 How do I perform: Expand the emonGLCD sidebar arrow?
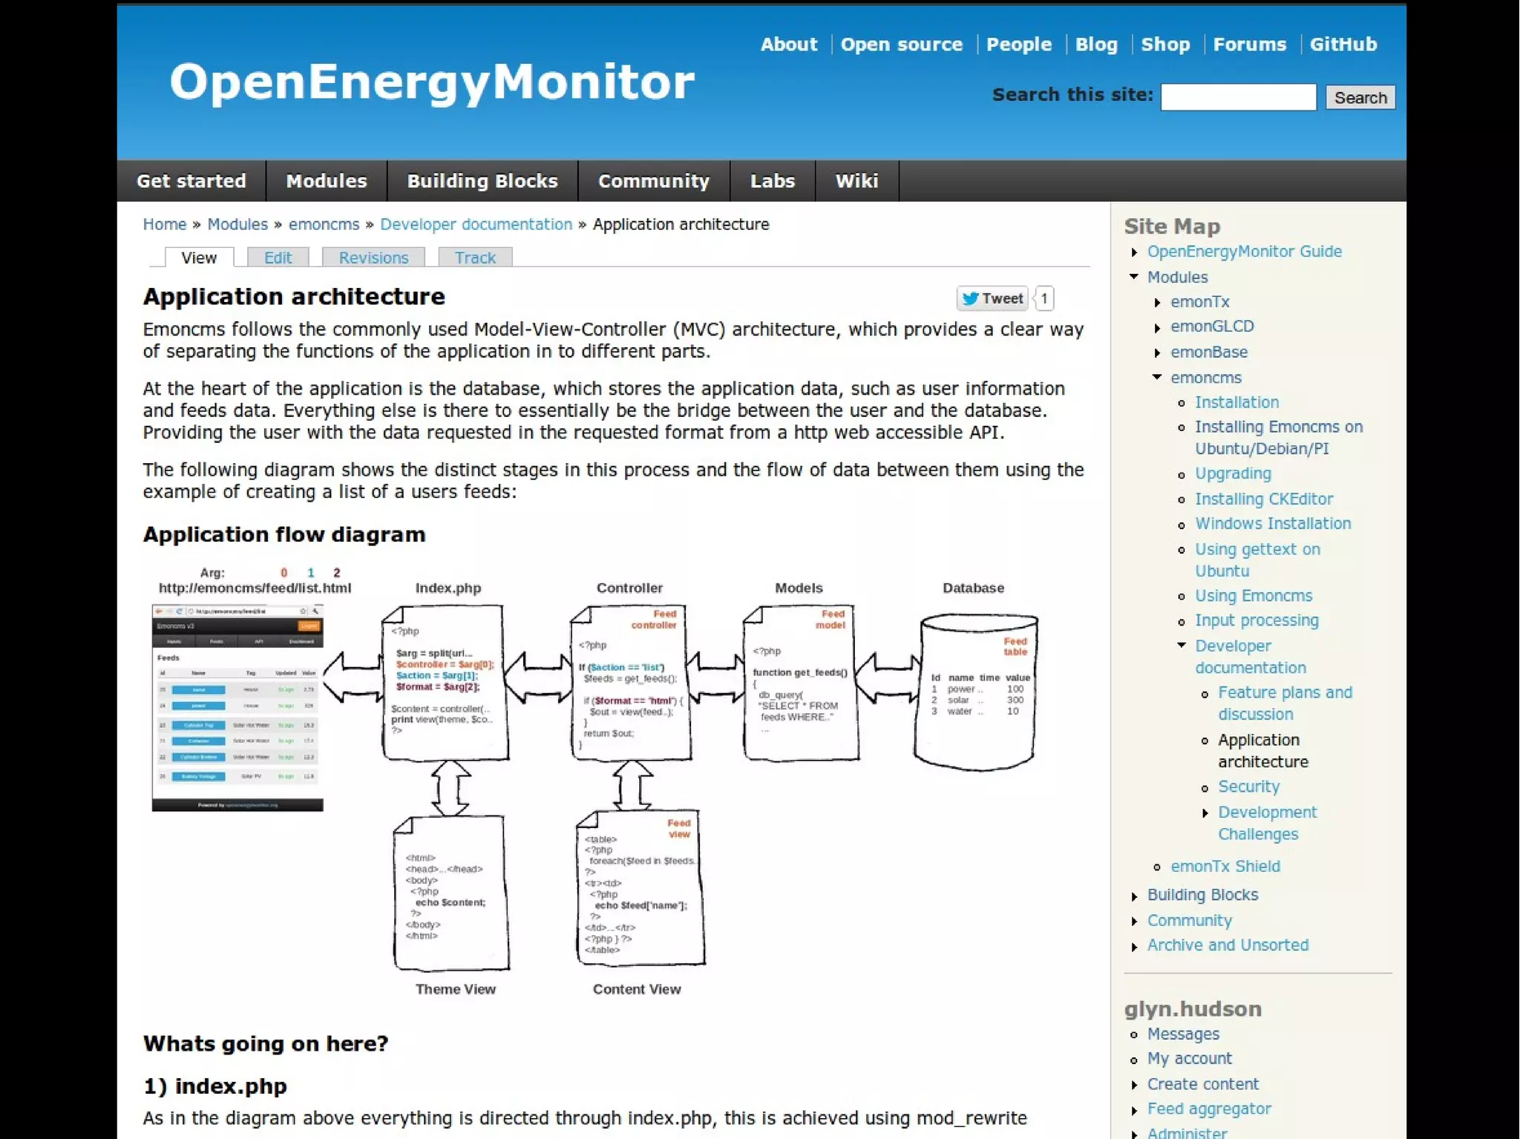1157,327
